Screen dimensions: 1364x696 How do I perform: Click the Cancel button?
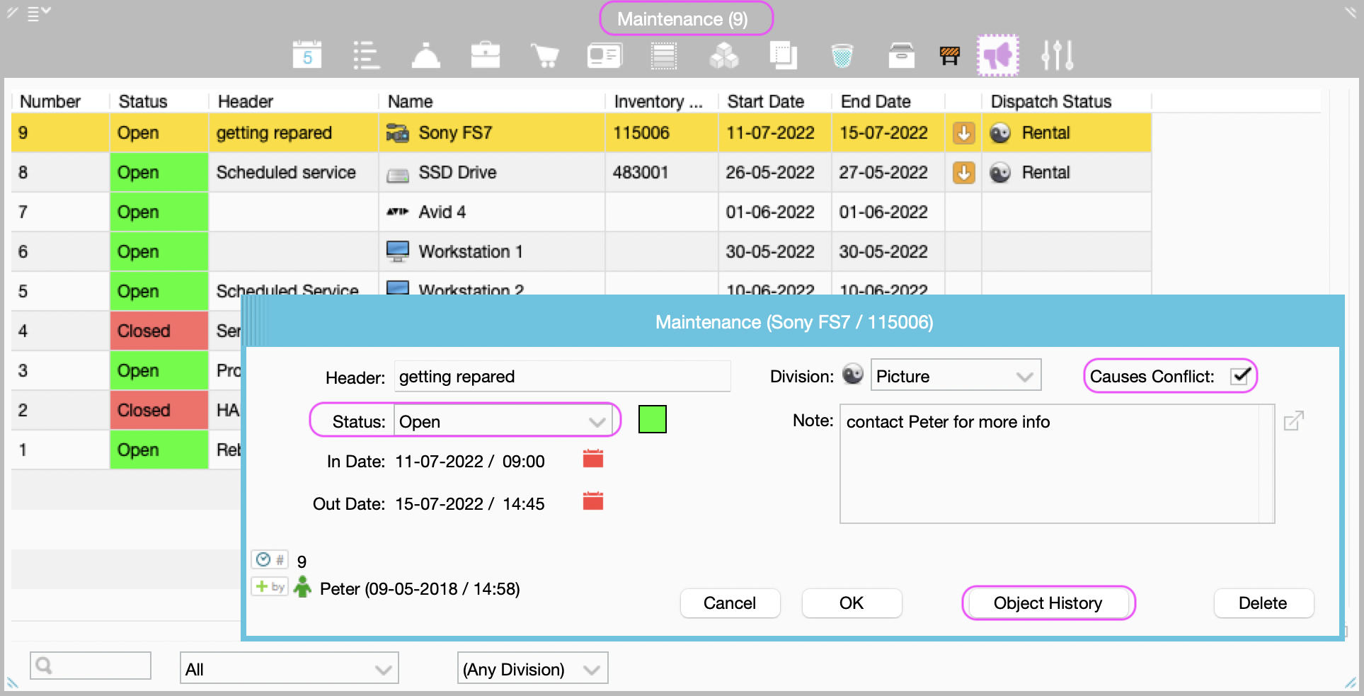pos(730,603)
